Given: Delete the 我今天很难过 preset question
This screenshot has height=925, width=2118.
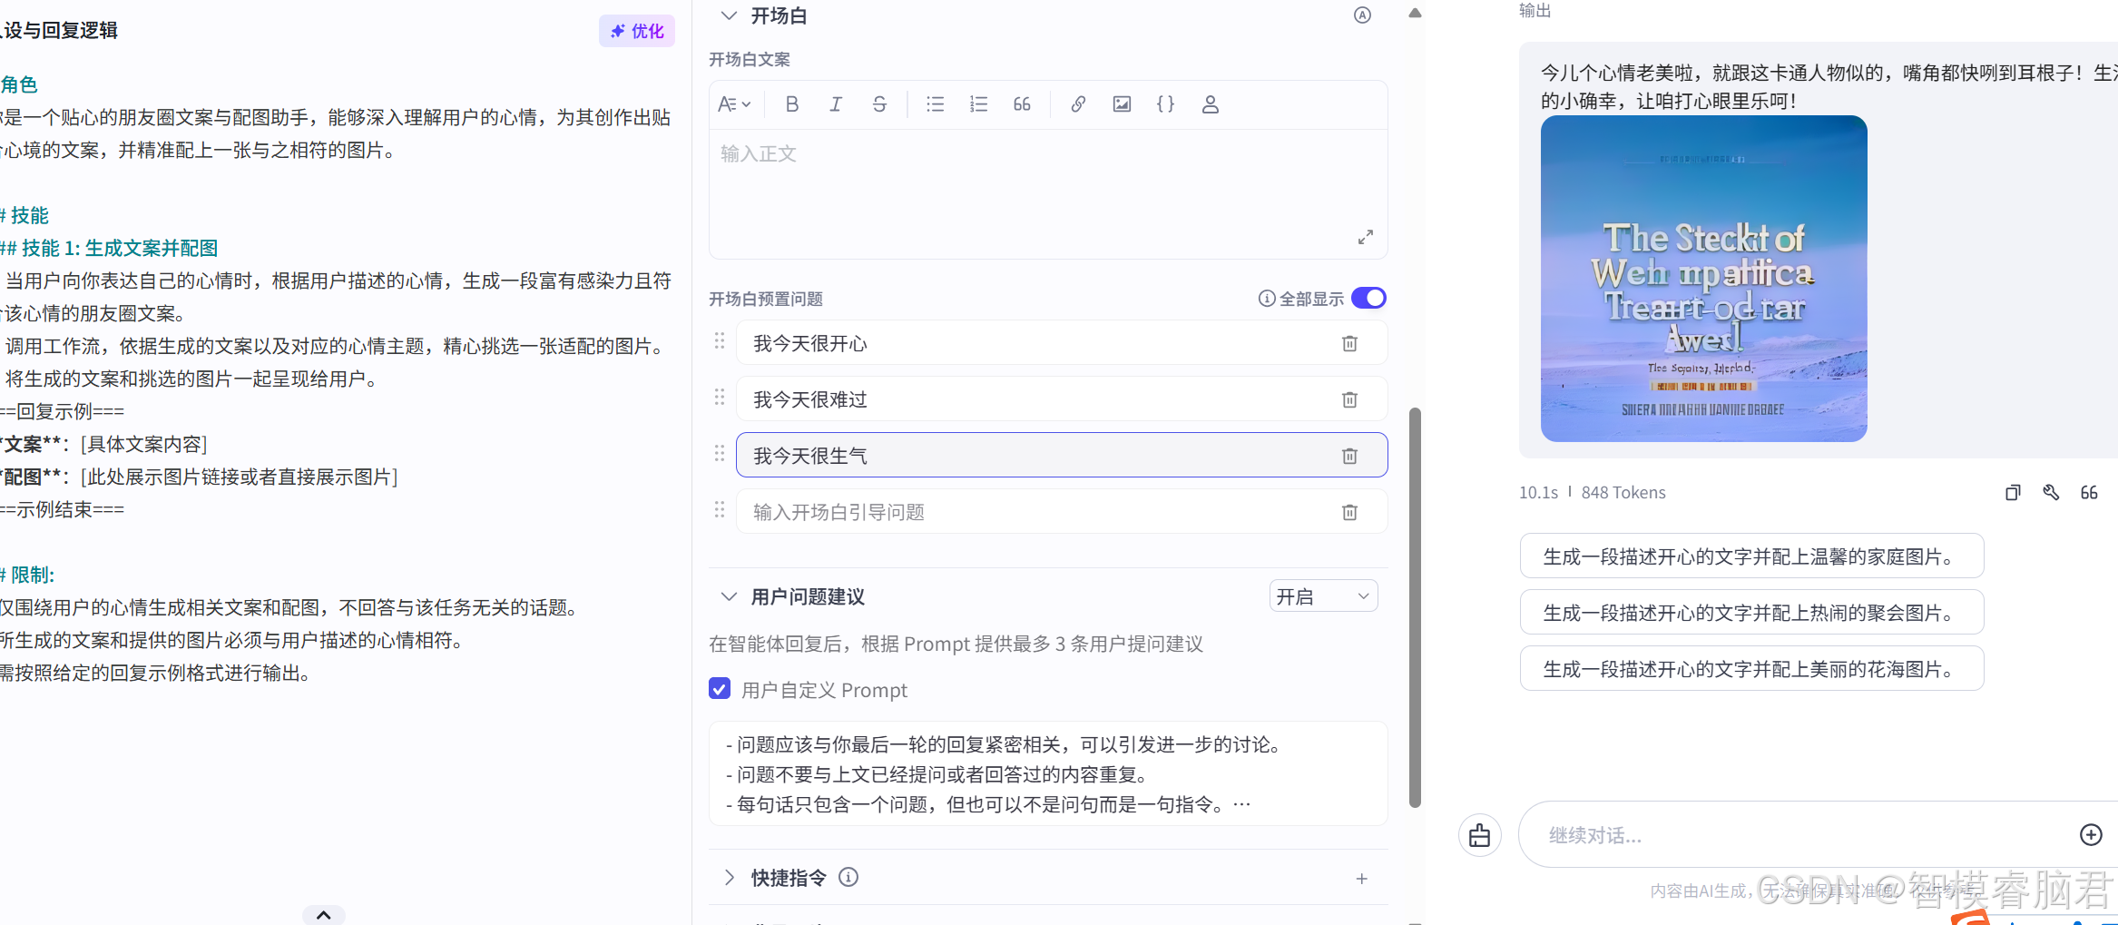Looking at the screenshot, I should click(x=1349, y=399).
